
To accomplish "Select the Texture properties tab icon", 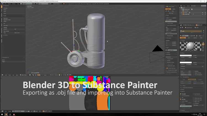I will pos(198,25).
